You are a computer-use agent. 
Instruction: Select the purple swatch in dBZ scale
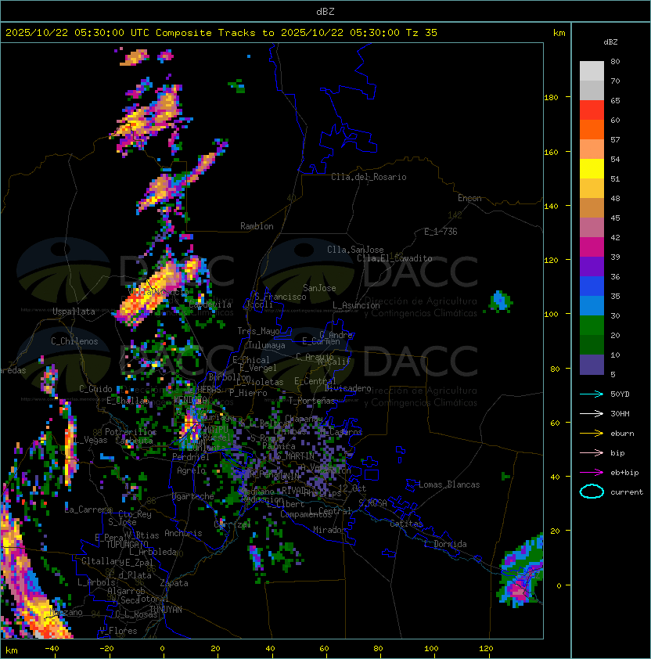coord(592,266)
